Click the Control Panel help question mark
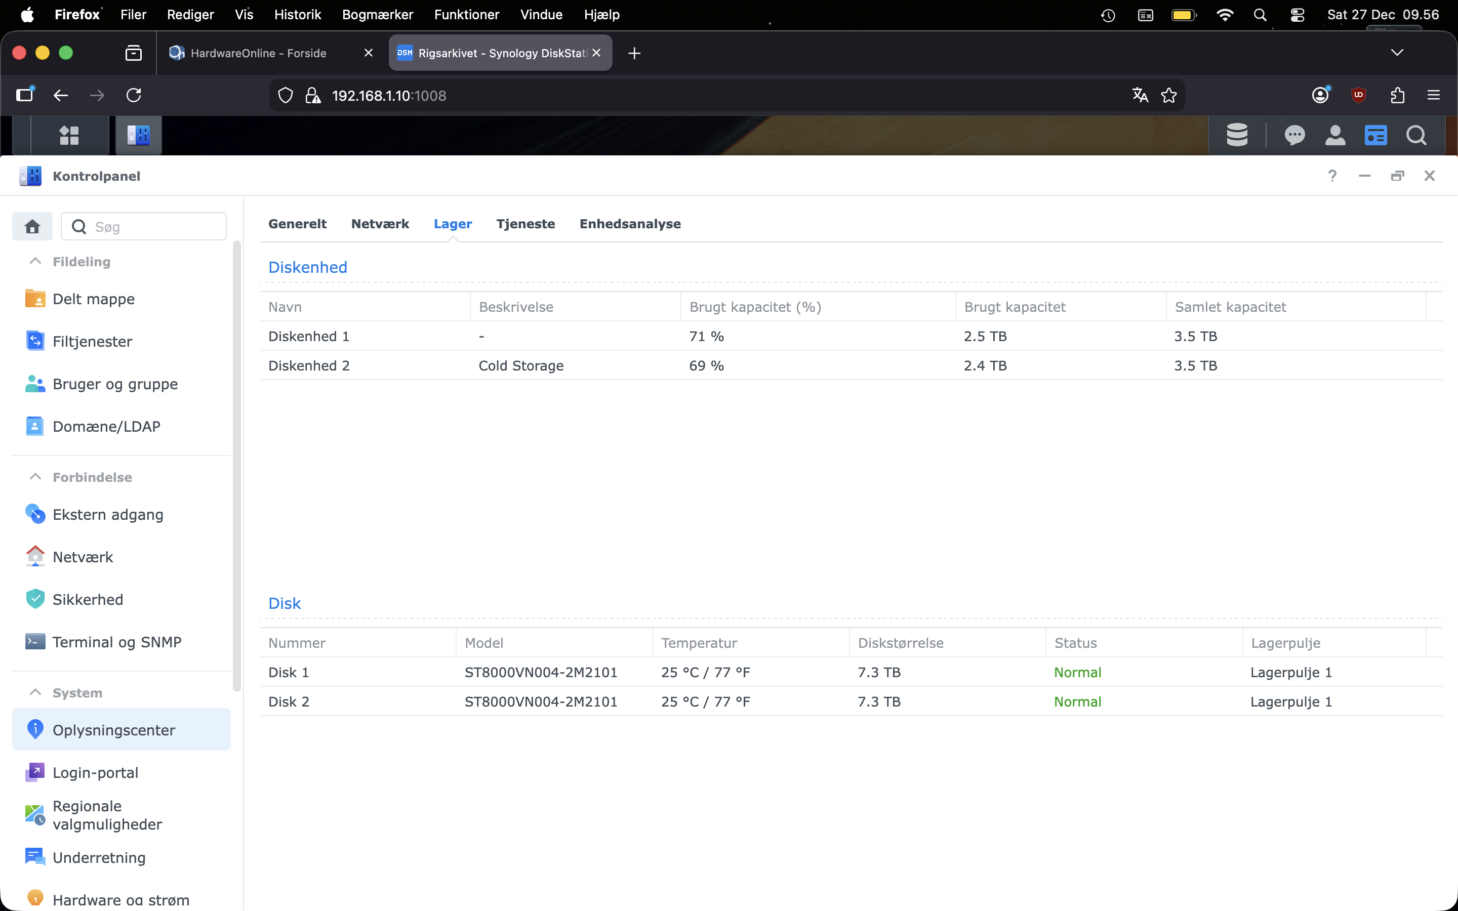Viewport: 1458px width, 911px height. pos(1332,176)
